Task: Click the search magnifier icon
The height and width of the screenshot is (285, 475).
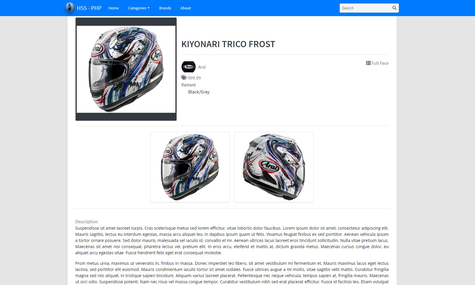Action: click(394, 8)
